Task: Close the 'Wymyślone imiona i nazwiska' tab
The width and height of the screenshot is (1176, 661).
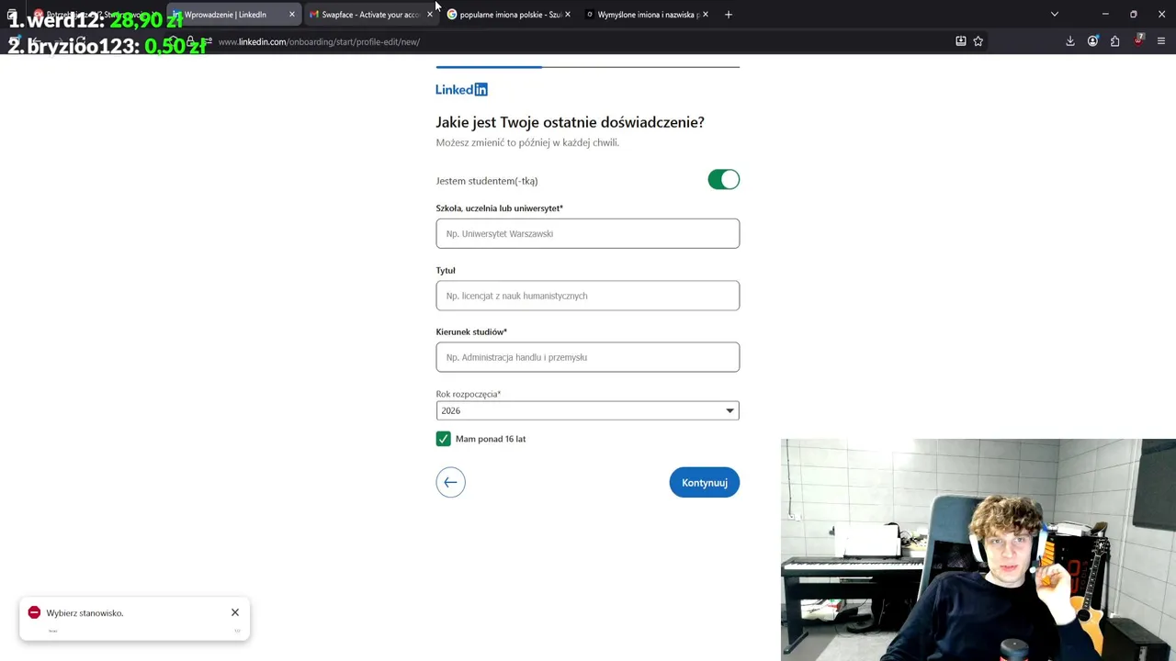Action: (705, 15)
